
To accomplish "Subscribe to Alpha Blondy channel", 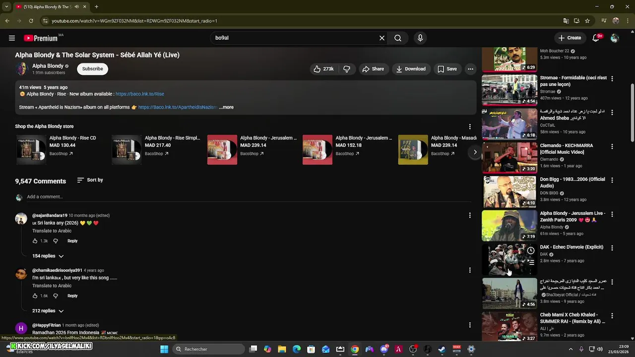I will (x=92, y=69).
